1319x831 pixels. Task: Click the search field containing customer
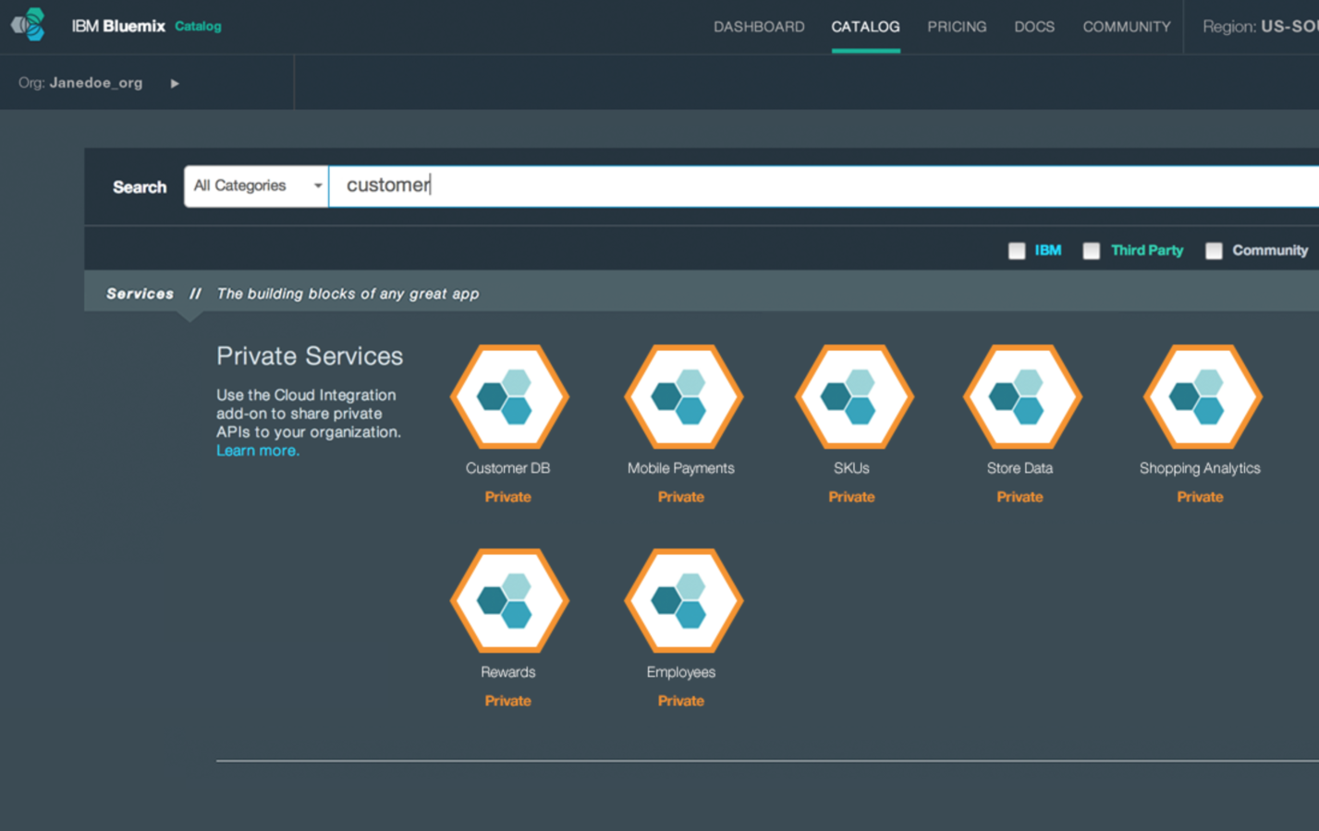coord(824,187)
